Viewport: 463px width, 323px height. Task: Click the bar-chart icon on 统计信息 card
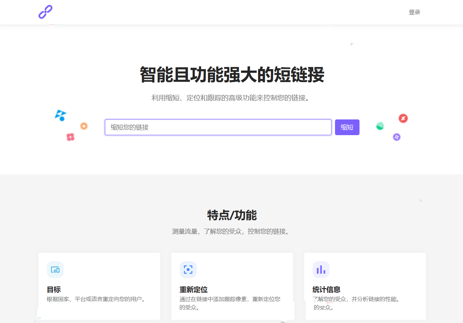point(321,270)
